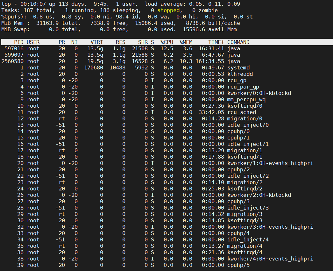Click the NI column header

click(74, 42)
